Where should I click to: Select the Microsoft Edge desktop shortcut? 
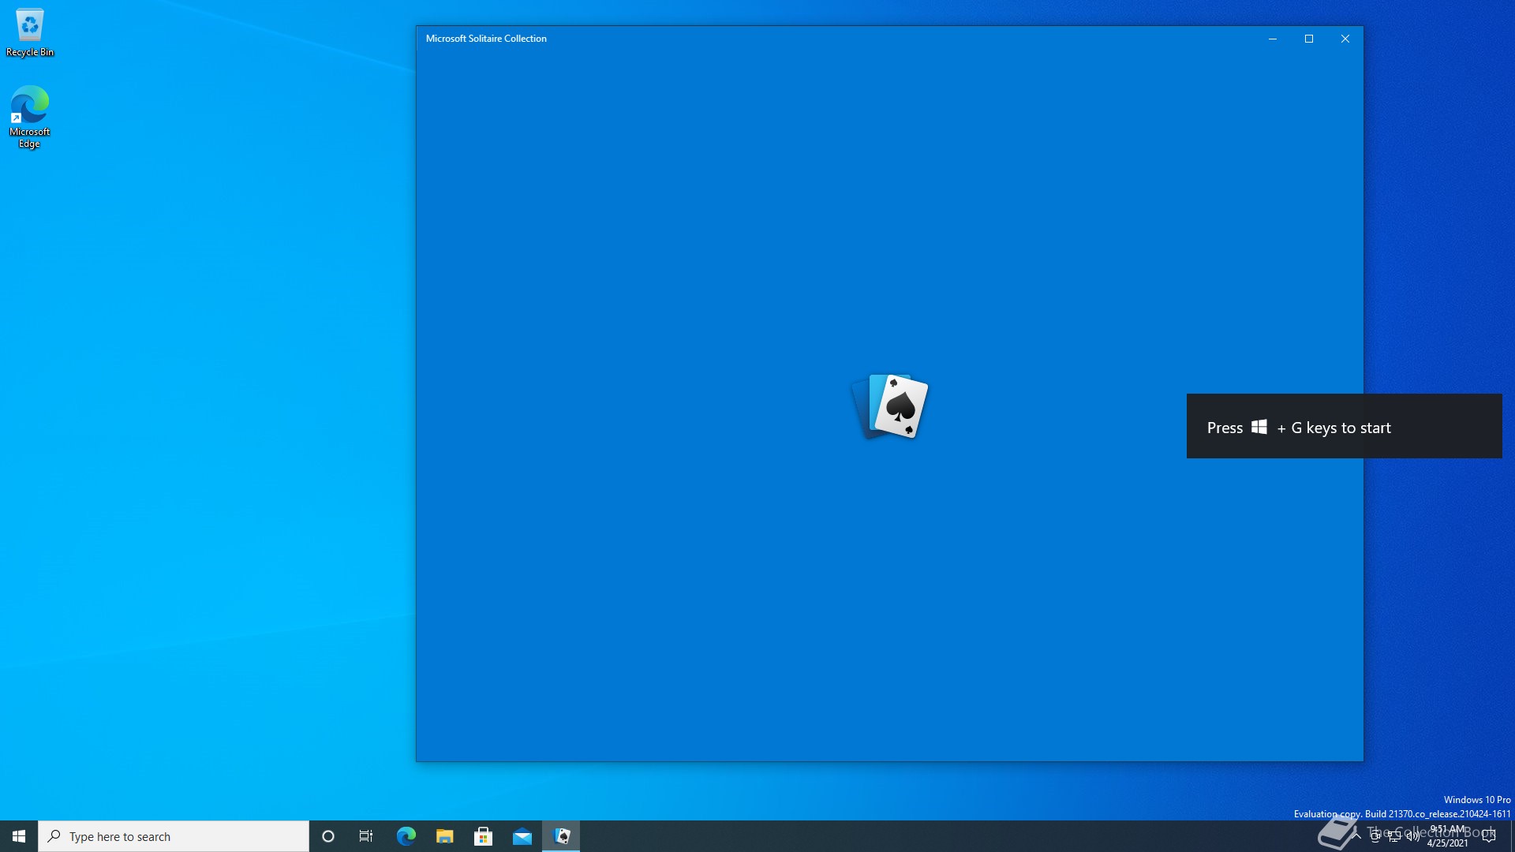(x=30, y=117)
